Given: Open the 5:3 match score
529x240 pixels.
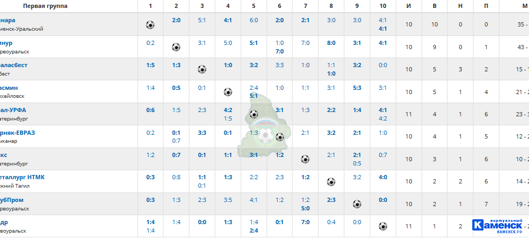Looking at the screenshot, I should 357,88.
